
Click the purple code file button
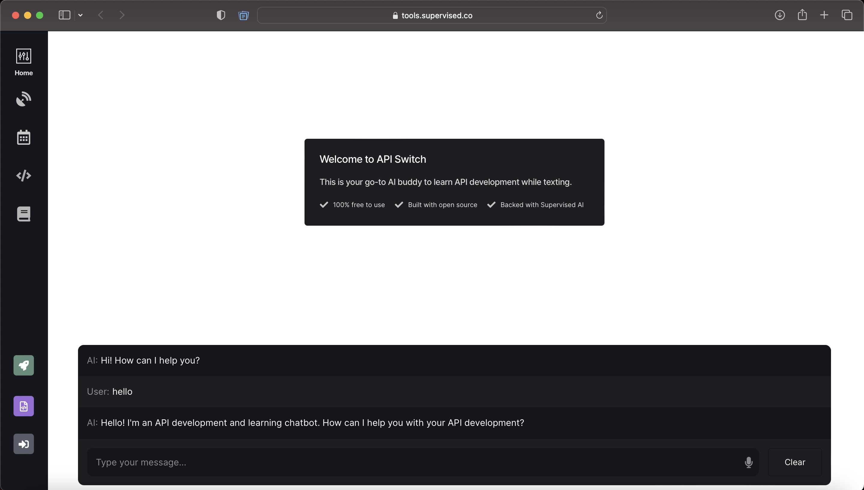coord(24,406)
